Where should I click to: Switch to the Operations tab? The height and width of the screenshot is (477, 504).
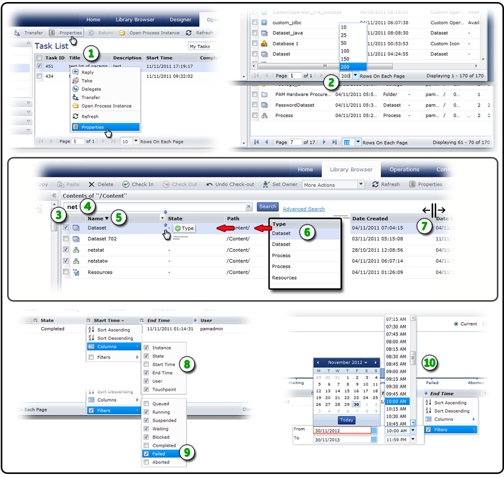404,169
